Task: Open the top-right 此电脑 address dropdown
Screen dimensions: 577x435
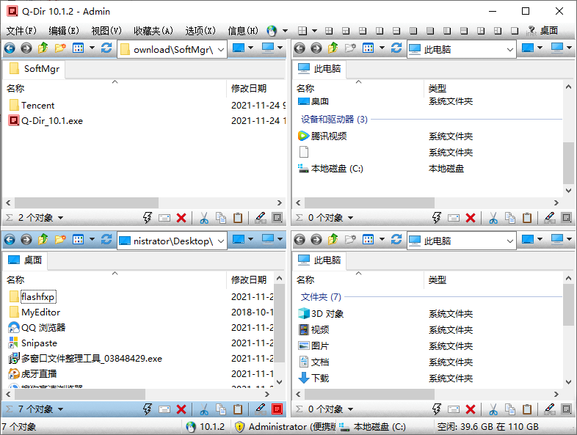Action: 510,49
